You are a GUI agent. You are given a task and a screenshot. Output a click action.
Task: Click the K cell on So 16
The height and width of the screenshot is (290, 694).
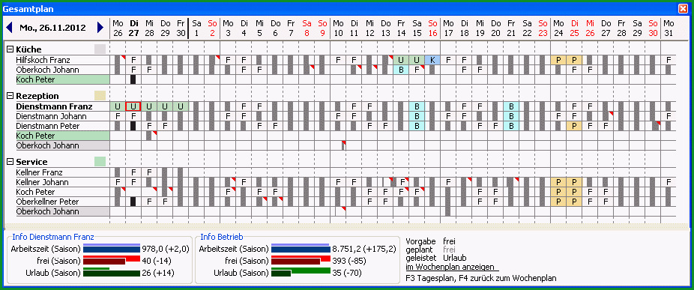(x=432, y=60)
